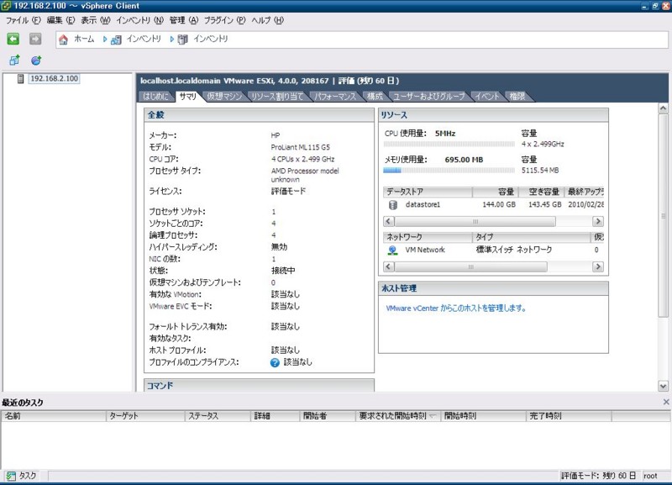Sort networks by ネットワーク column header

[x=428, y=237]
